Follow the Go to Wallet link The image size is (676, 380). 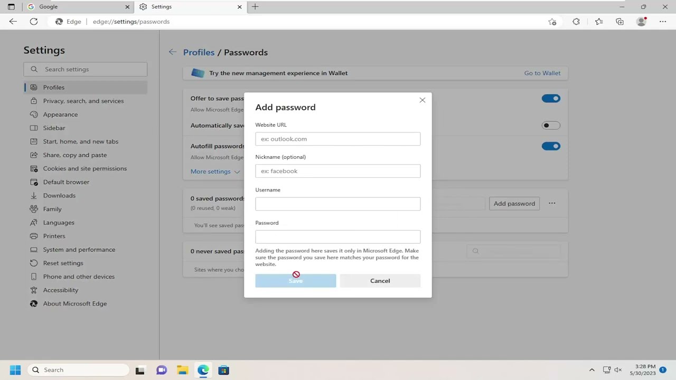542,73
